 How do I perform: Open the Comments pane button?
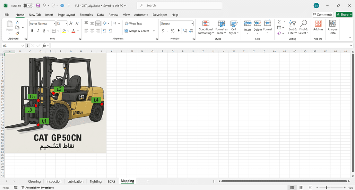[323, 15]
